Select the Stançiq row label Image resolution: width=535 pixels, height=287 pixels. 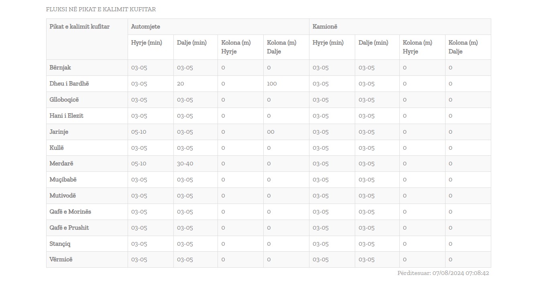[x=60, y=244]
